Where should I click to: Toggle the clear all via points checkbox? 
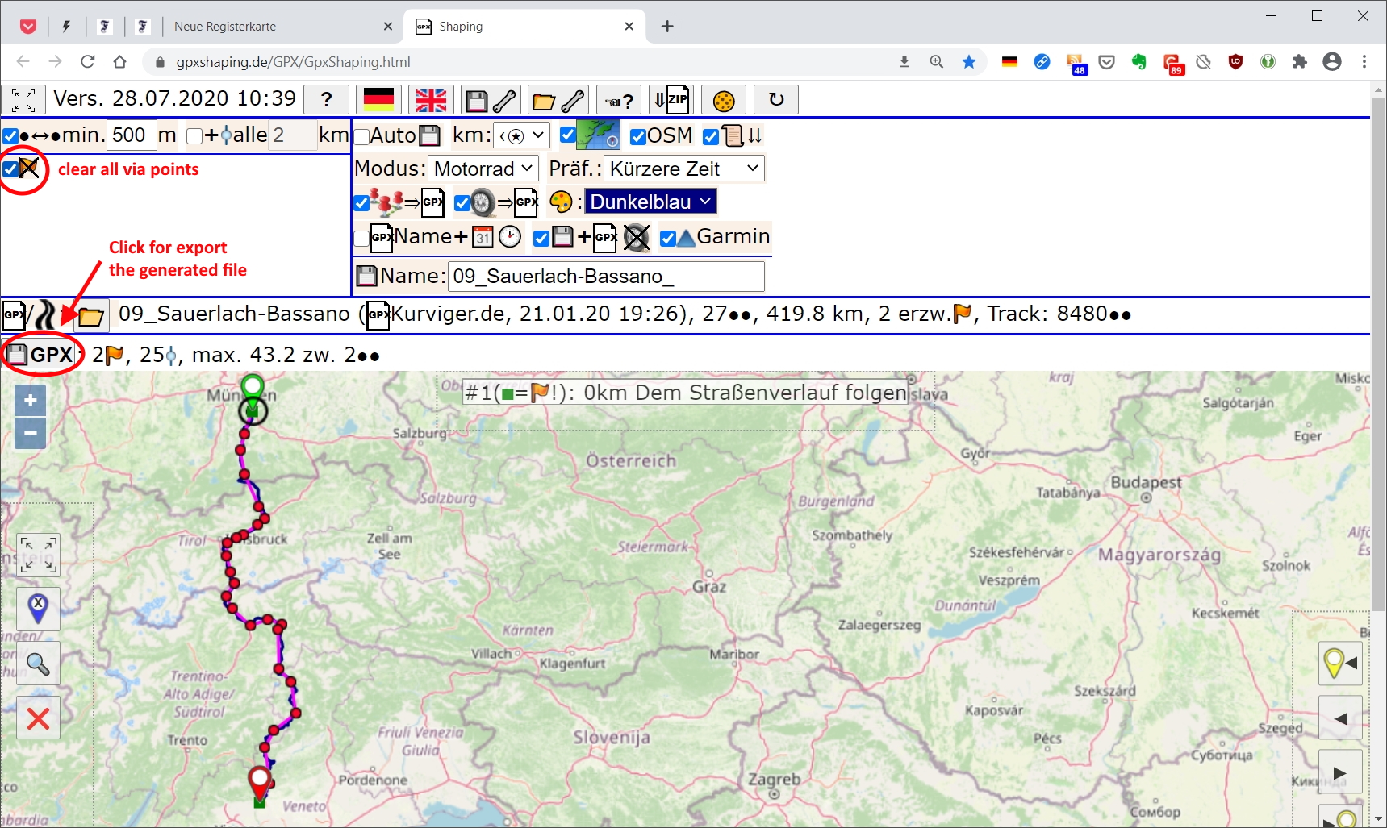(x=10, y=169)
